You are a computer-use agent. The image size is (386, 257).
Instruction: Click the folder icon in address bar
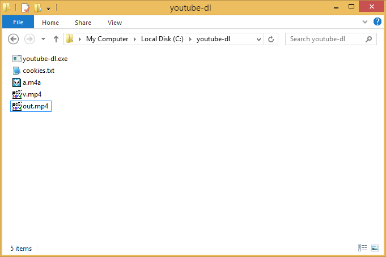pos(69,39)
